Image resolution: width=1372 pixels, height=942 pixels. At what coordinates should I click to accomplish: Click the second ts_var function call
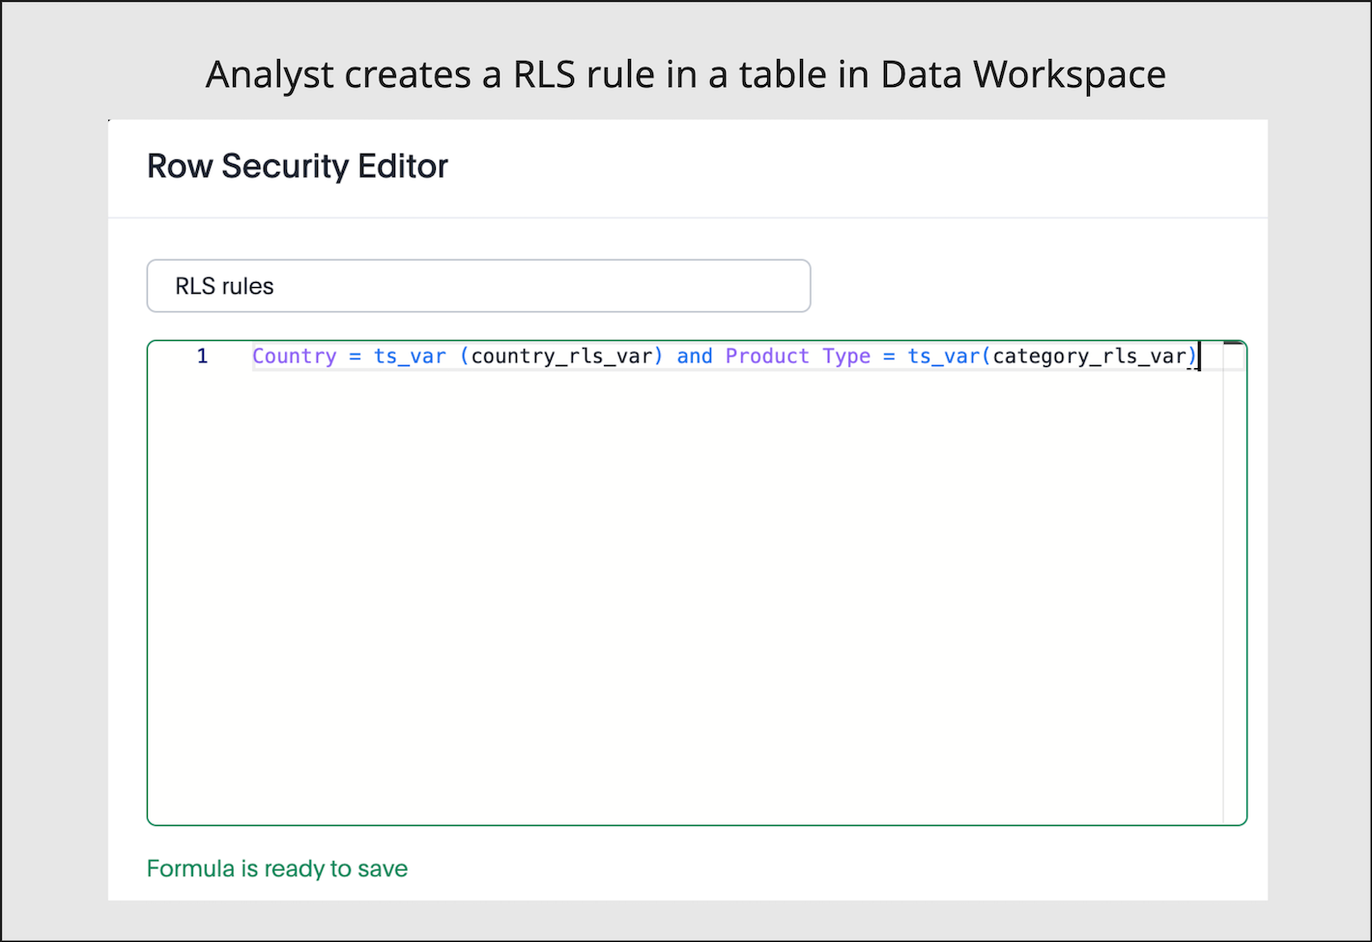tap(942, 356)
